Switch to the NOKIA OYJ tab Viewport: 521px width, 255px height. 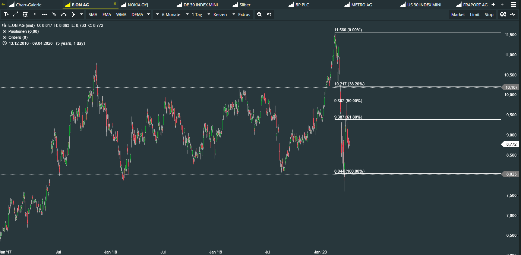point(138,5)
